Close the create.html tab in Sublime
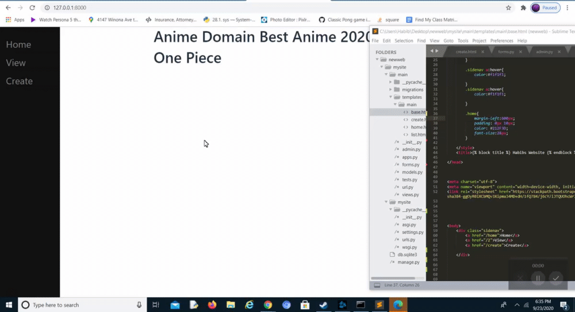575x312 pixels. coord(482,52)
